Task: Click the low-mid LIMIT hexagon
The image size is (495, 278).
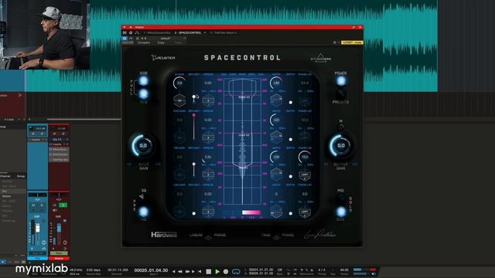Action: pos(305,175)
